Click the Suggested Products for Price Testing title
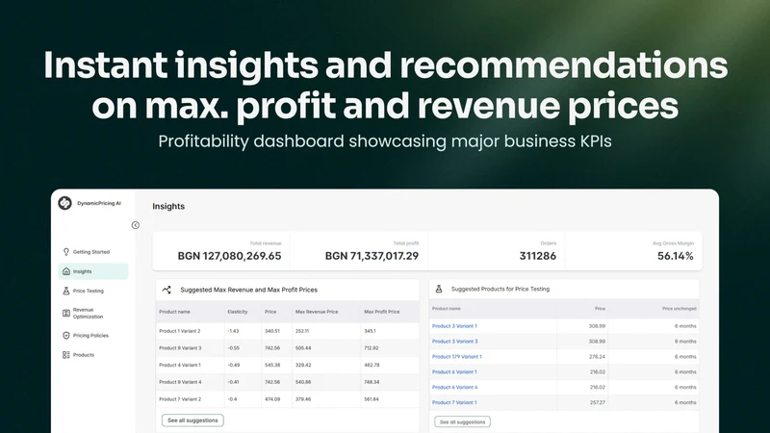 pyautogui.click(x=500, y=290)
